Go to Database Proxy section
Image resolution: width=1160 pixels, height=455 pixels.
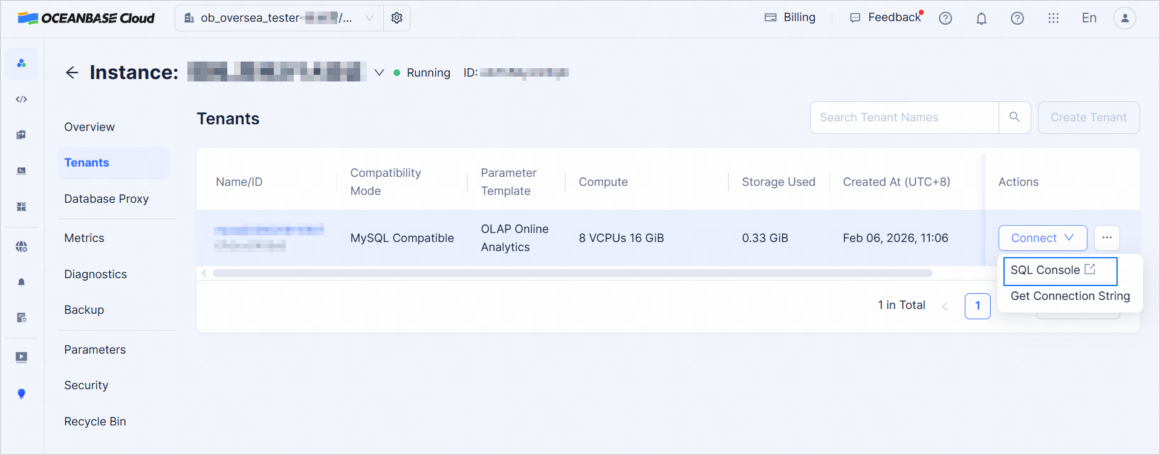coord(106,199)
